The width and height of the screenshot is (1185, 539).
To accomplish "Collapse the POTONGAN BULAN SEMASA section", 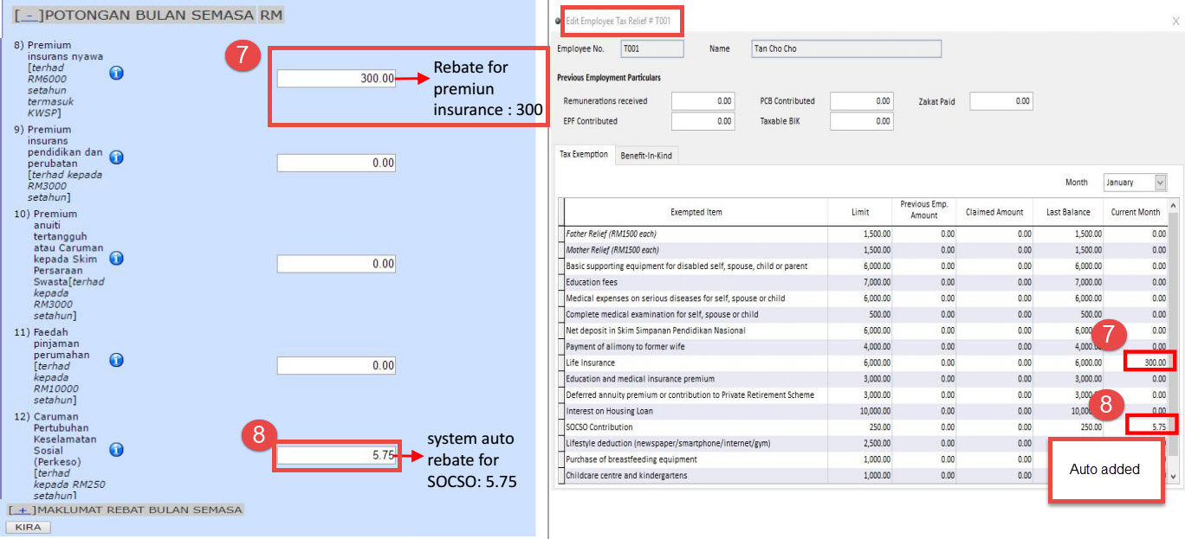I will [29, 16].
